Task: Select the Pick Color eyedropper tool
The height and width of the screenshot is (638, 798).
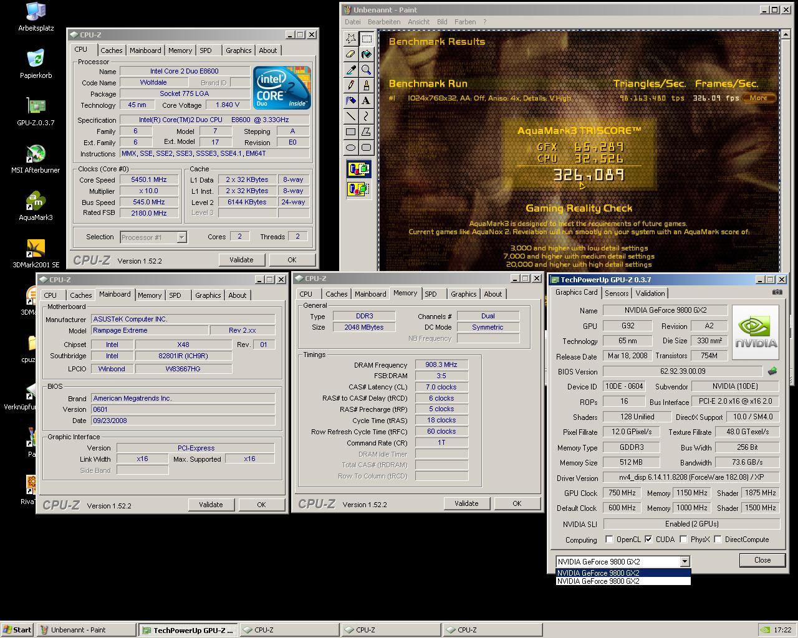Action: click(351, 70)
